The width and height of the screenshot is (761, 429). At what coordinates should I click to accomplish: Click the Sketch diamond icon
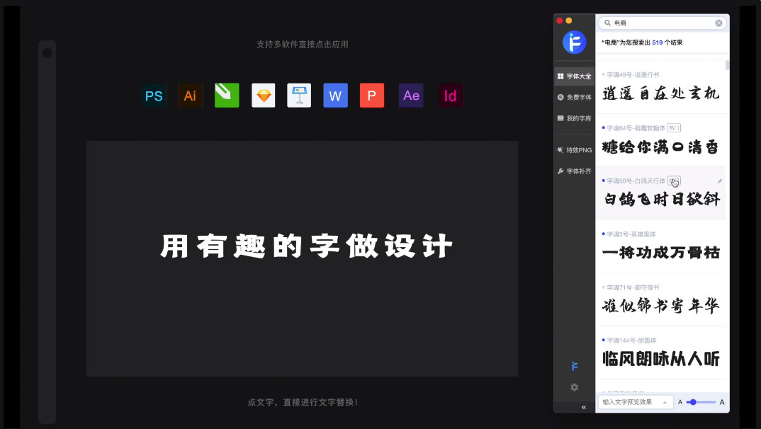pyautogui.click(x=264, y=96)
